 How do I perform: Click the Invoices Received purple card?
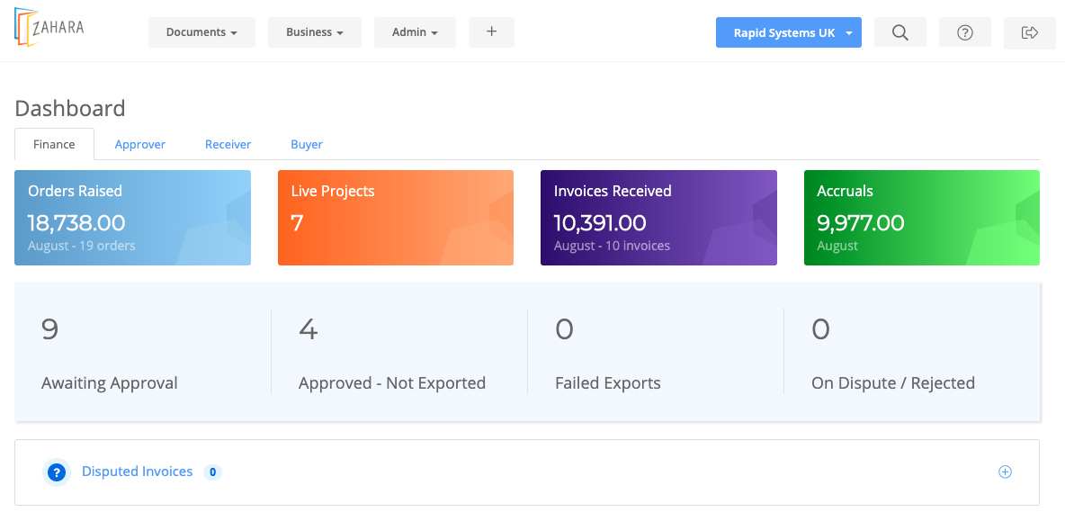(x=658, y=218)
